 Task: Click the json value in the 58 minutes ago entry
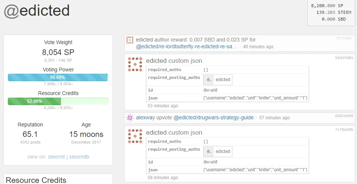tap(255, 170)
